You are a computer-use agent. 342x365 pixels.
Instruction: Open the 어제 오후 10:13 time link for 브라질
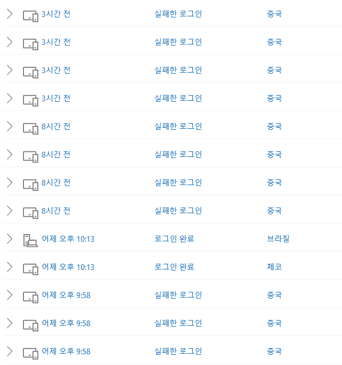(x=68, y=239)
